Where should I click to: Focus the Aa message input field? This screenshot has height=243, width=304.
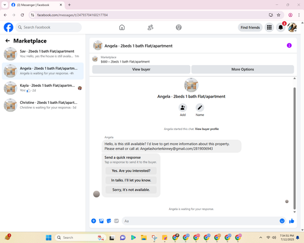click(200, 221)
